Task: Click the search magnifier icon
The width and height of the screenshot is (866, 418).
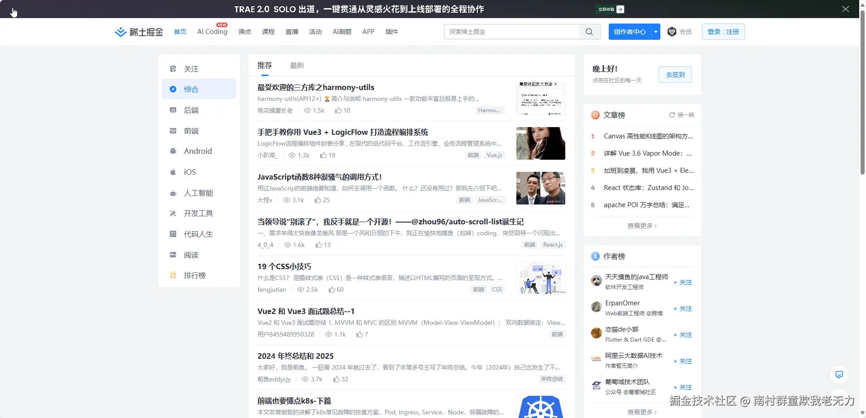Action: coord(589,32)
